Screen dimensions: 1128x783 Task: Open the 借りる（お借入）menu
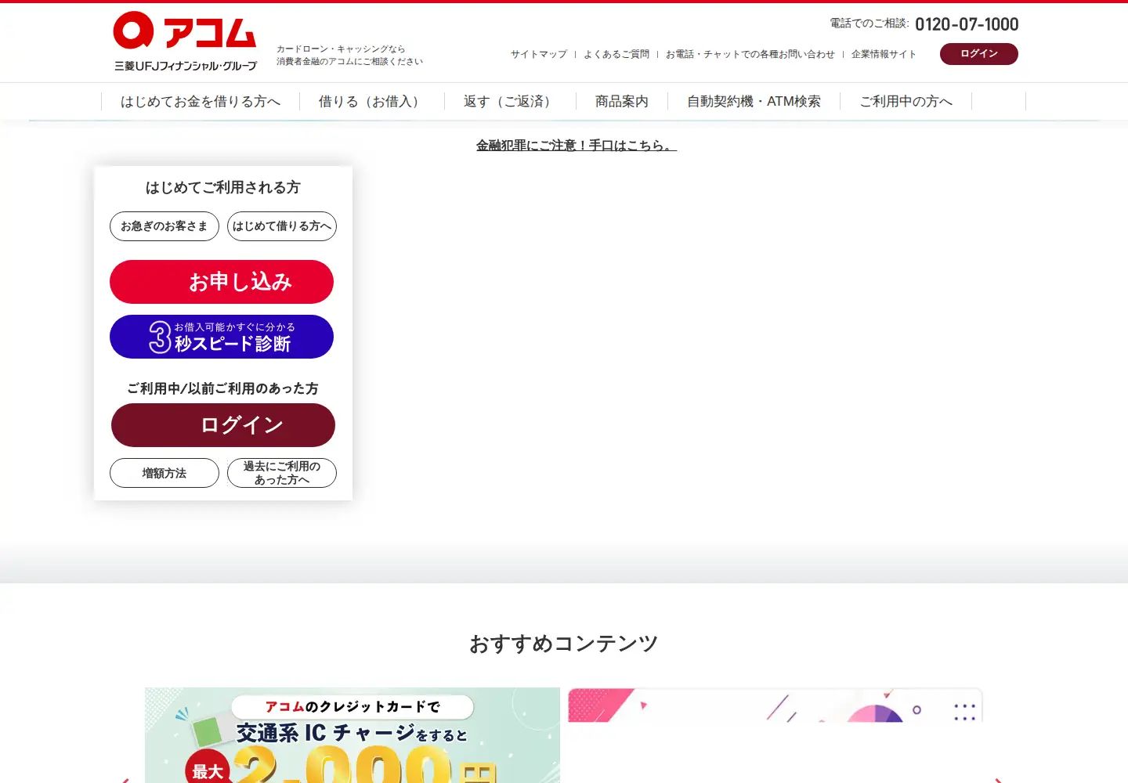tap(372, 102)
